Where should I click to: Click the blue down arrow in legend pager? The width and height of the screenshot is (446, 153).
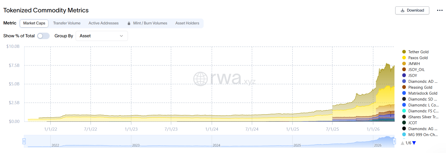point(414,143)
